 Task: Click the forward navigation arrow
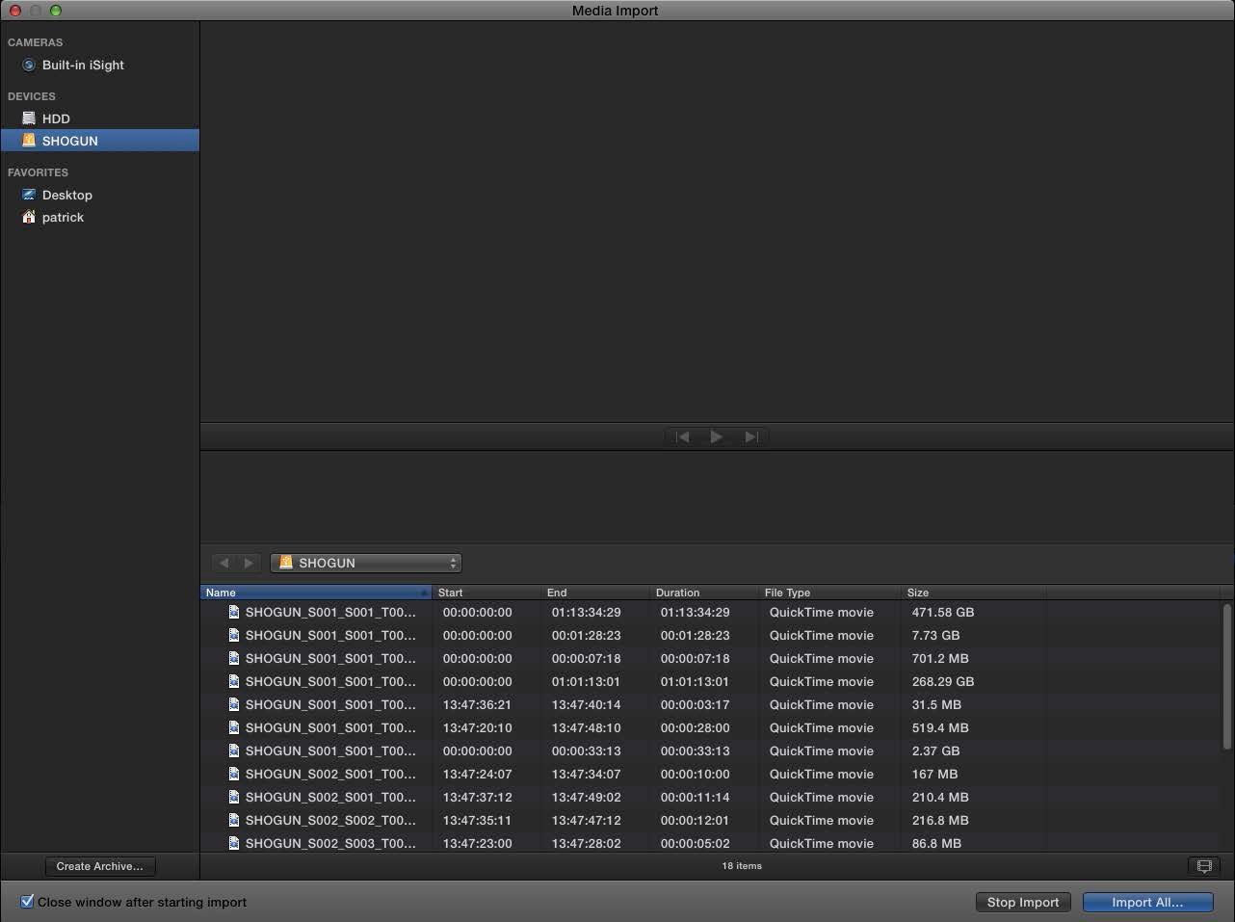click(249, 563)
